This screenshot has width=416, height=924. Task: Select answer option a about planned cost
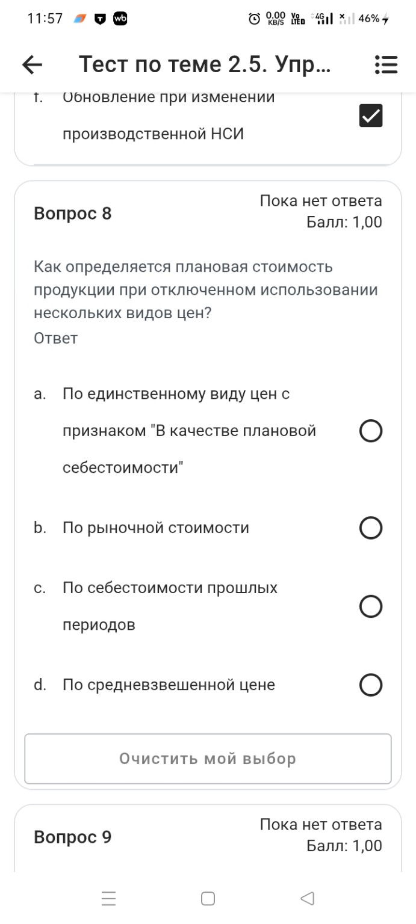[371, 430]
